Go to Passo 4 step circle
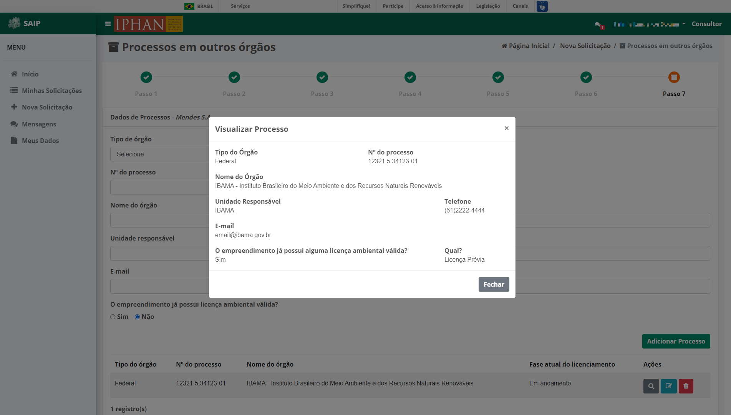 pyautogui.click(x=410, y=77)
